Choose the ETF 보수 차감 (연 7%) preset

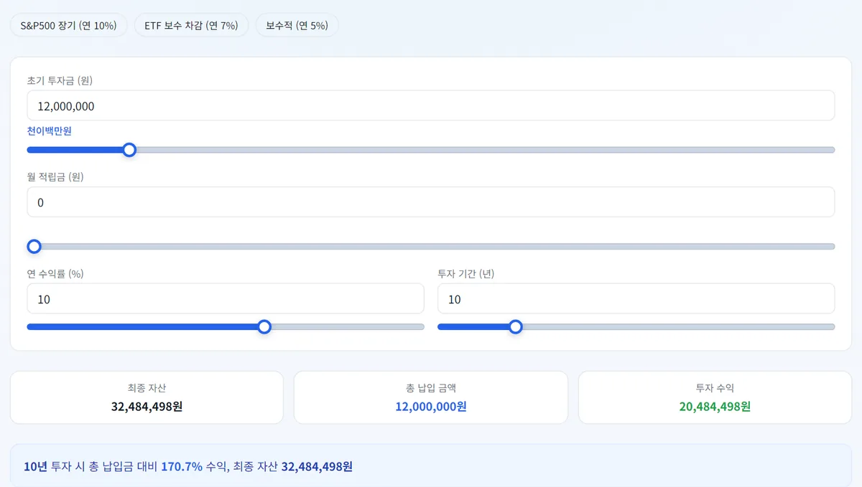(x=191, y=25)
